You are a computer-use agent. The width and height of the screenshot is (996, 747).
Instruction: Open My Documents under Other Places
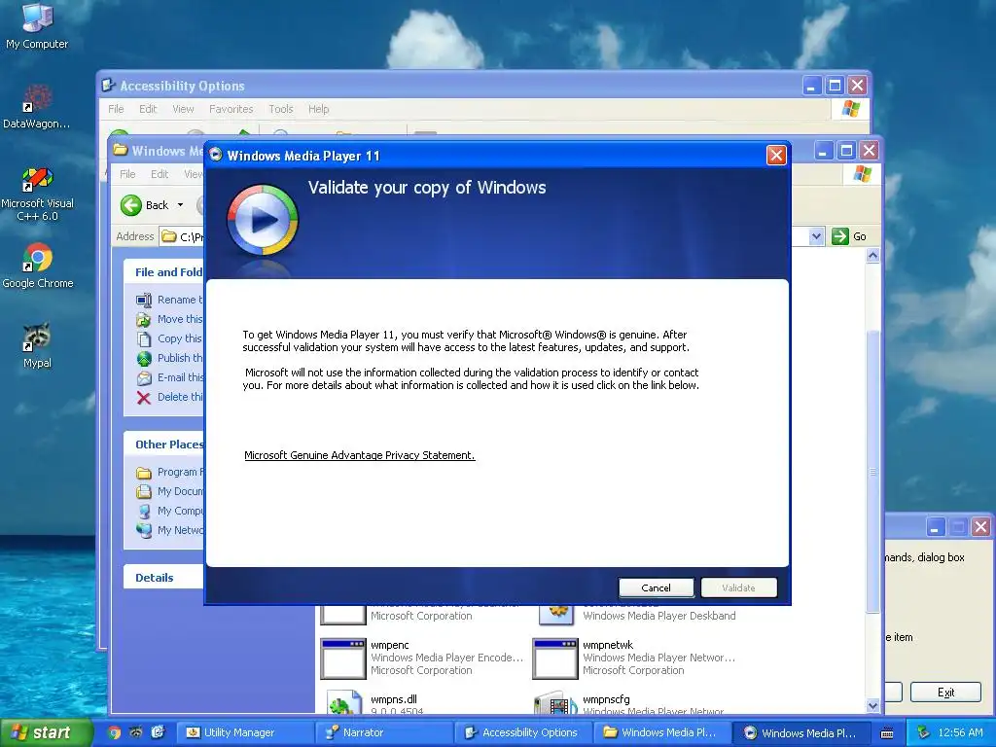coord(171,491)
